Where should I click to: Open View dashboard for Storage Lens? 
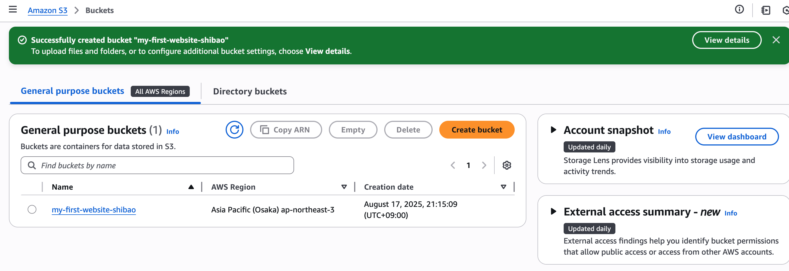click(737, 137)
